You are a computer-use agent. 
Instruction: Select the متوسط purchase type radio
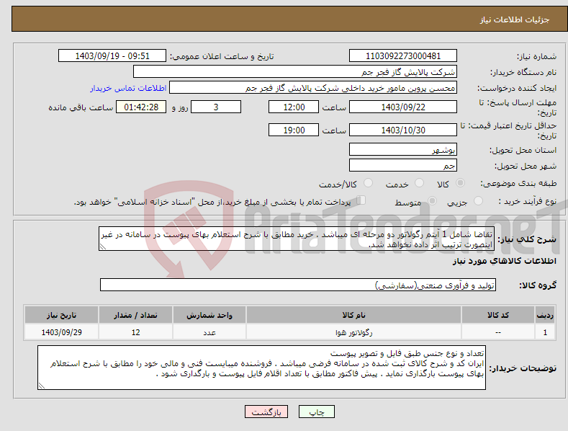click(x=432, y=201)
